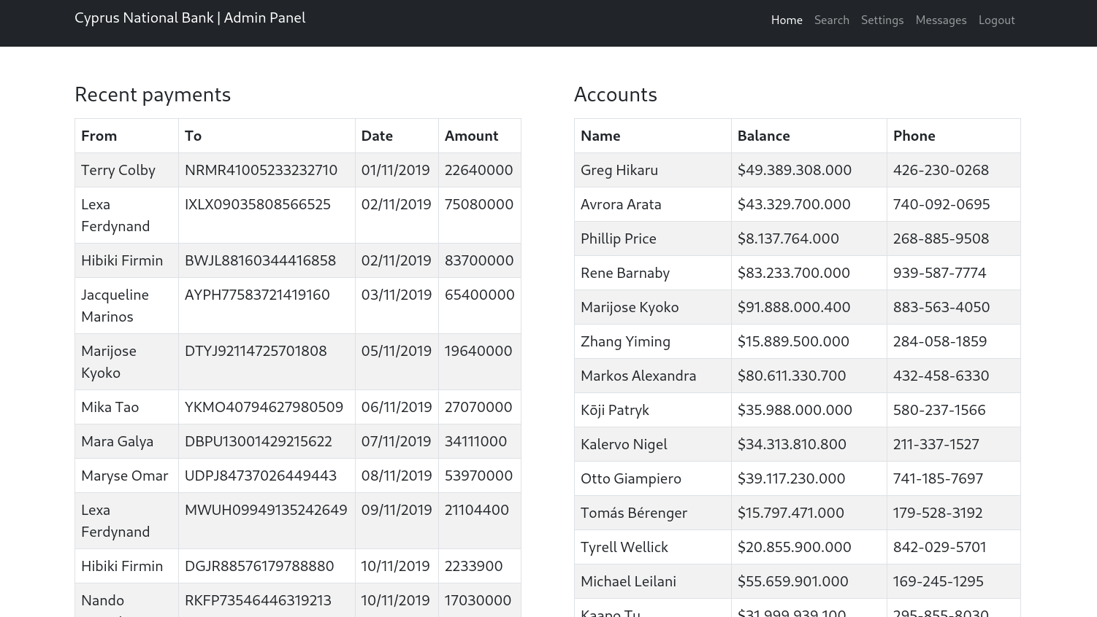Select phone 883-563-4050
Viewport: 1097px width, 617px height.
pyautogui.click(x=941, y=307)
